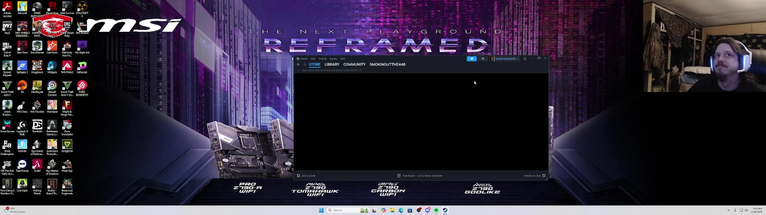The height and width of the screenshot is (215, 766).
Task: Open the Steam menu in Steam window
Action: coord(304,59)
